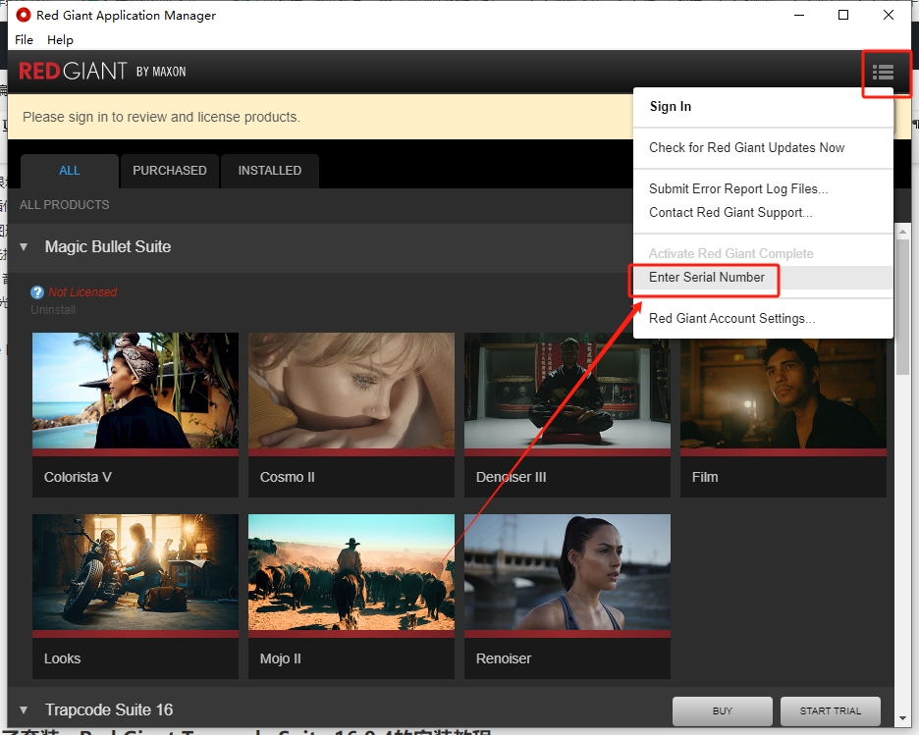Collapse the Magic Bullet Suite section
919x735 pixels.
click(x=24, y=247)
